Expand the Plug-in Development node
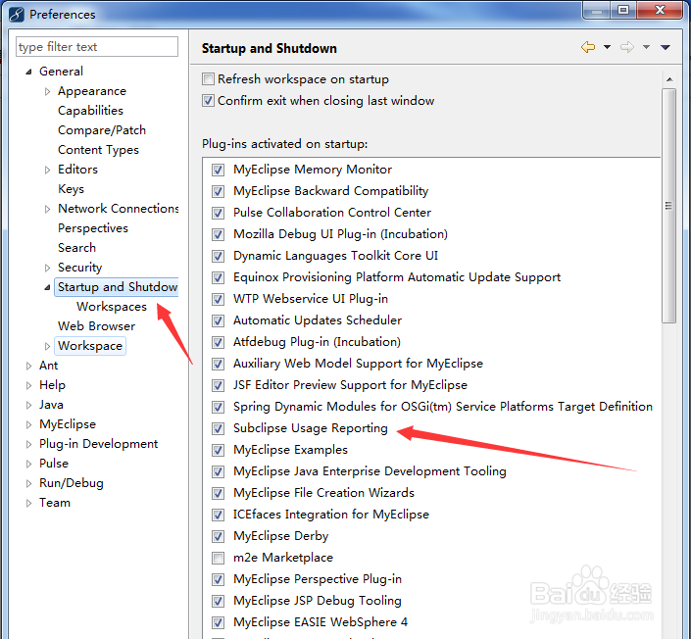Image resolution: width=691 pixels, height=639 pixels. 28,444
